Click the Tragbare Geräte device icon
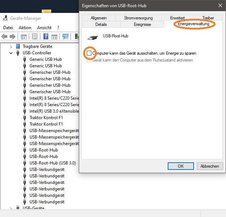Image resolution: width=226 pixels, height=217 pixels. click(18, 46)
